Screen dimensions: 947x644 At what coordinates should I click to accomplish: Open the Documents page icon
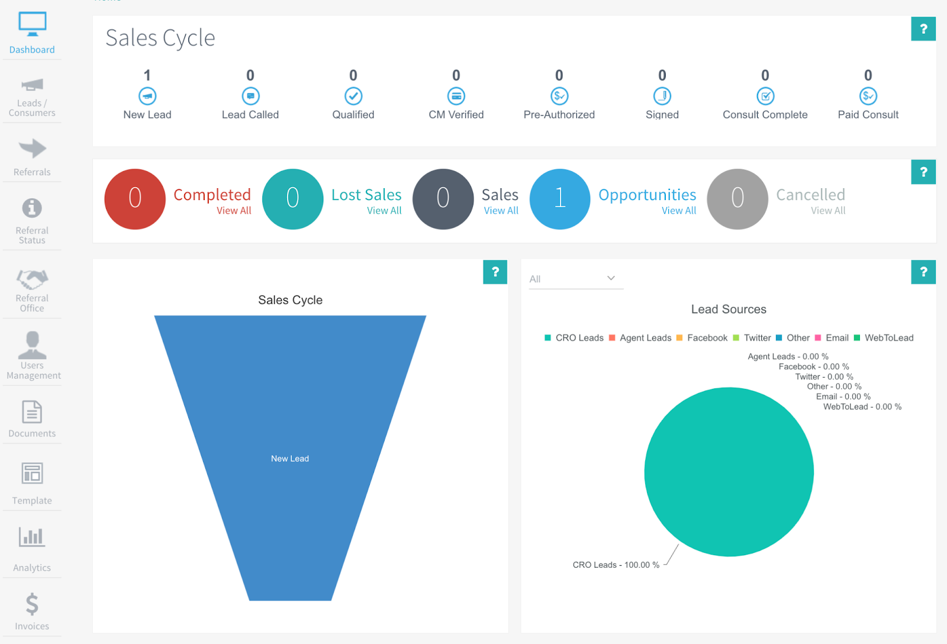[x=32, y=412]
